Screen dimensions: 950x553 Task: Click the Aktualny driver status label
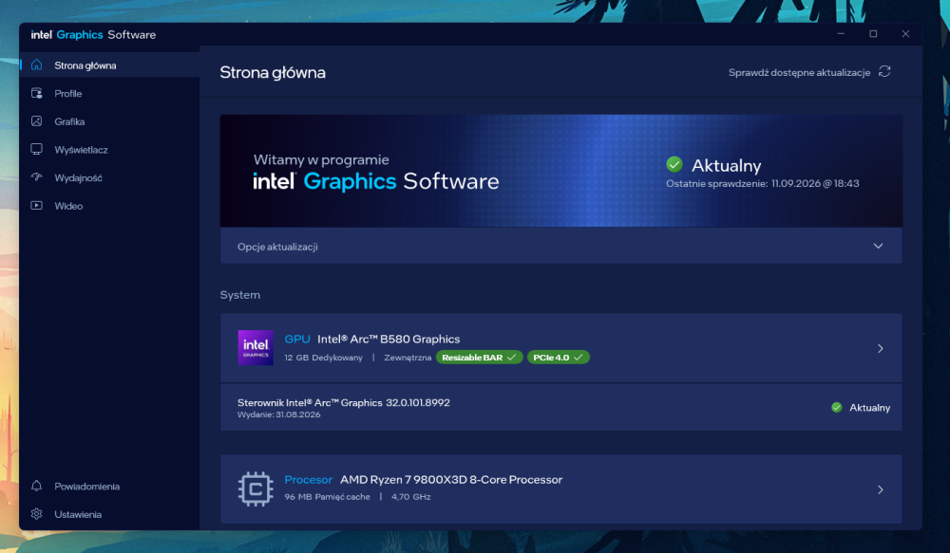click(869, 408)
